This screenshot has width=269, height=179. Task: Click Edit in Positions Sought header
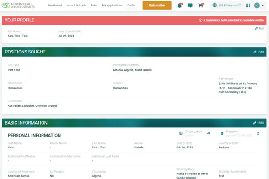coord(261,52)
